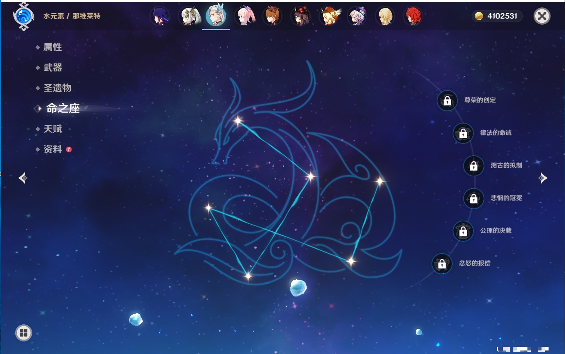This screenshot has width=565, height=354.
Task: Close the character screen with X button
Action: point(542,16)
